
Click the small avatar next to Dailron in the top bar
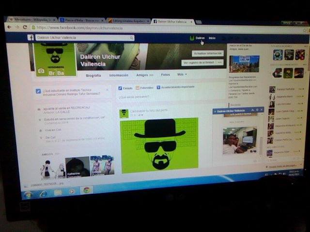coord(192,38)
